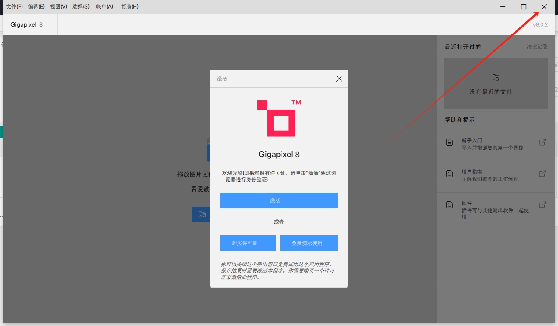Open external link icon for 新手入门
This screenshot has height=326, width=558.
point(542,142)
